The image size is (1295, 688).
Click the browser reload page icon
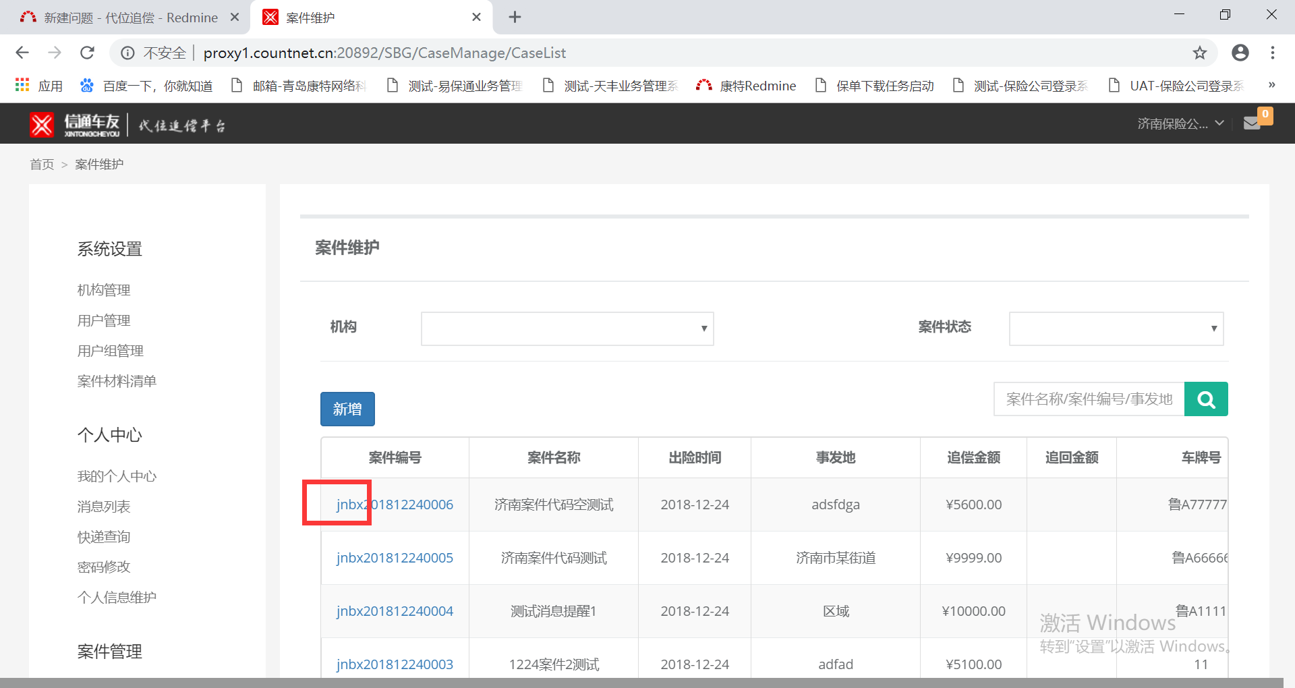coord(87,53)
